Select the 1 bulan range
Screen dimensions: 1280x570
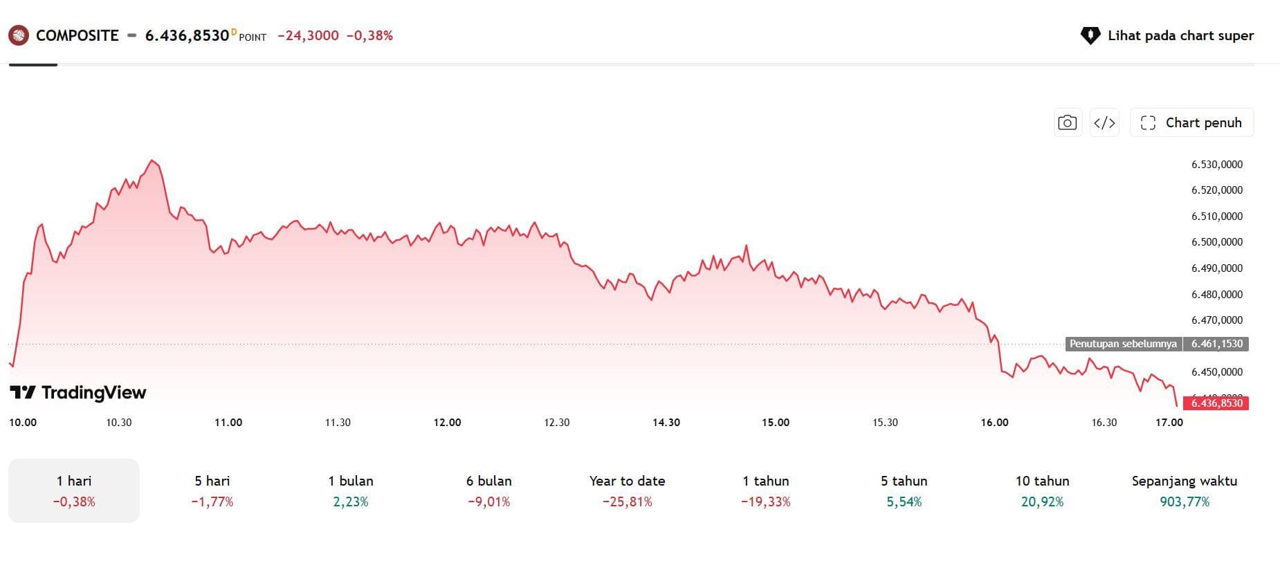click(x=351, y=490)
